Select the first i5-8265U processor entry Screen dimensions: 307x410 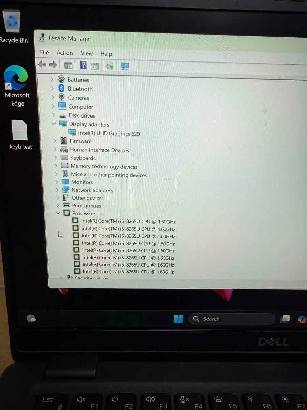click(x=124, y=221)
